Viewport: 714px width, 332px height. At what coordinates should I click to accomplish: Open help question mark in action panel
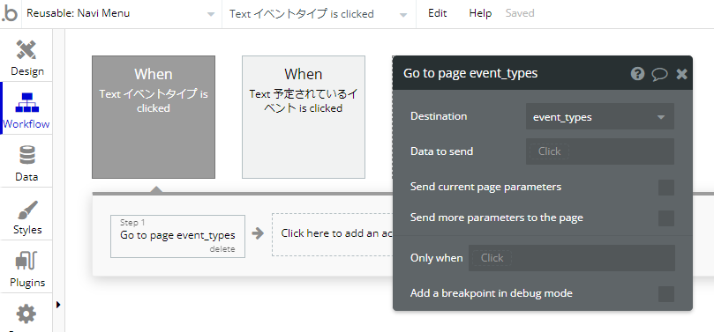637,74
